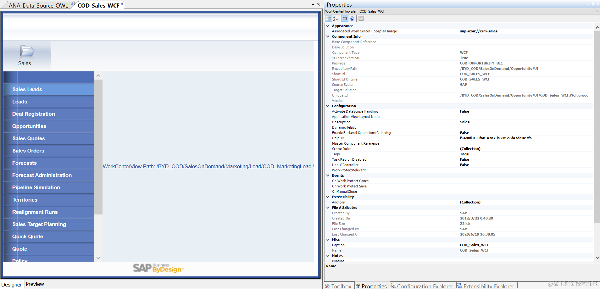Select the Properties bottom tab

pos(371,286)
